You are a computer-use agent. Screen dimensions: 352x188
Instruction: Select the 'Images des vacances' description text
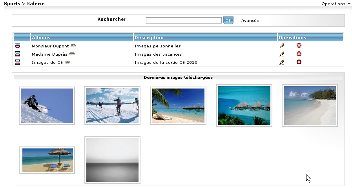tap(158, 54)
